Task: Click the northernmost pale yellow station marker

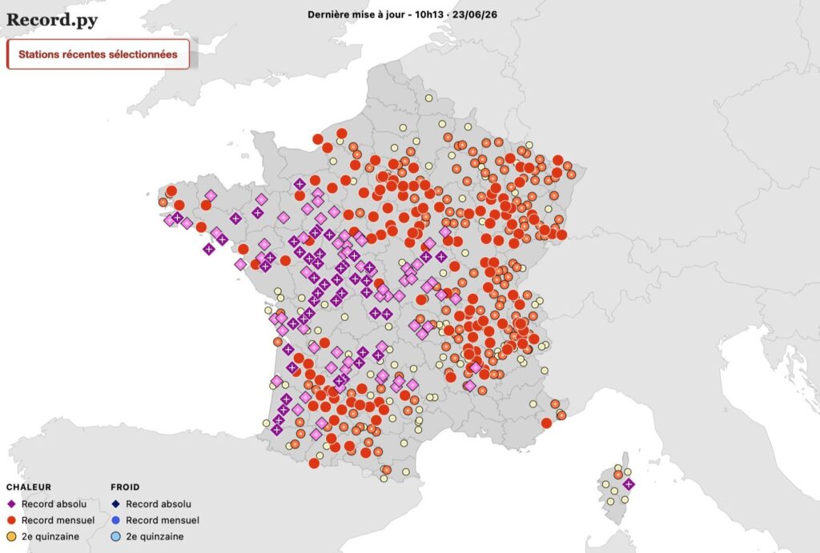Action: tap(429, 98)
